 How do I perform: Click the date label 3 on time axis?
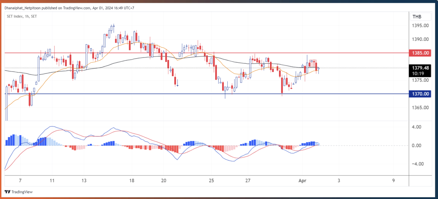pos(339,181)
